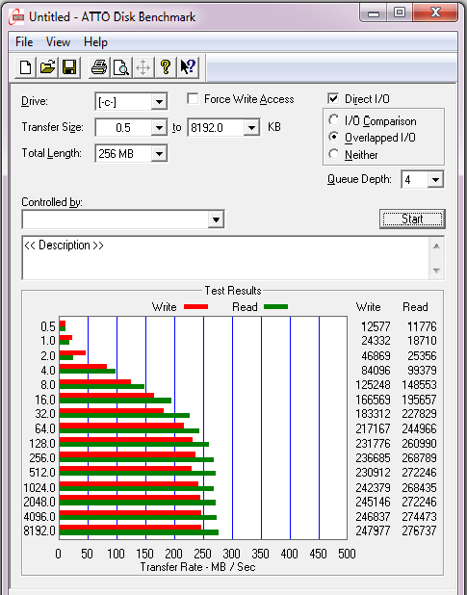This screenshot has width=467, height=595.
Task: Open a file using the folder icon
Action: pyautogui.click(x=47, y=67)
